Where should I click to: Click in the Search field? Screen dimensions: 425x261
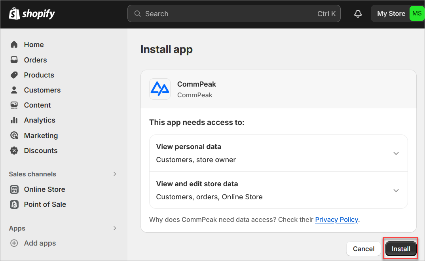(x=234, y=13)
